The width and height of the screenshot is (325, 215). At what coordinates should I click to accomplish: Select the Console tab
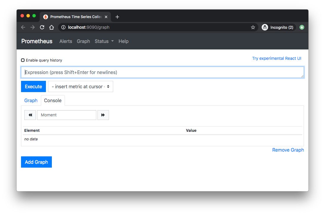tap(53, 100)
